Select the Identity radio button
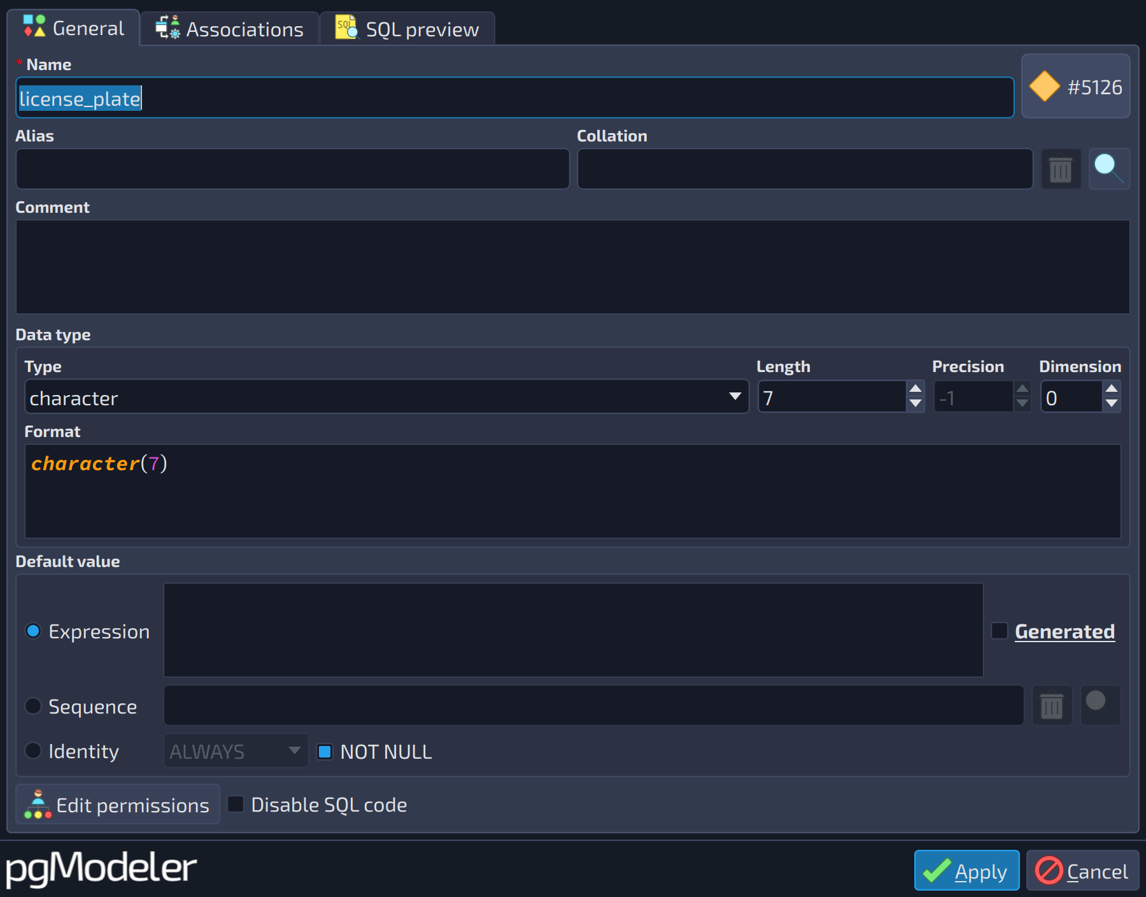Screen dimensions: 1146x897 pyautogui.click(x=33, y=750)
